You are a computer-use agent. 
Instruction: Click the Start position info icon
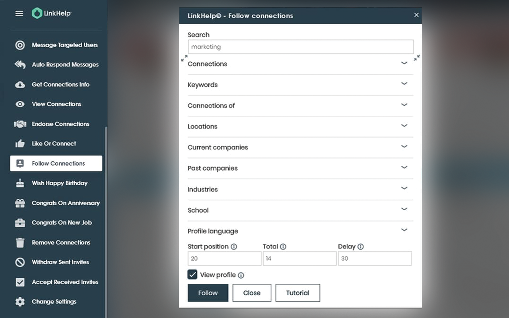pos(234,246)
